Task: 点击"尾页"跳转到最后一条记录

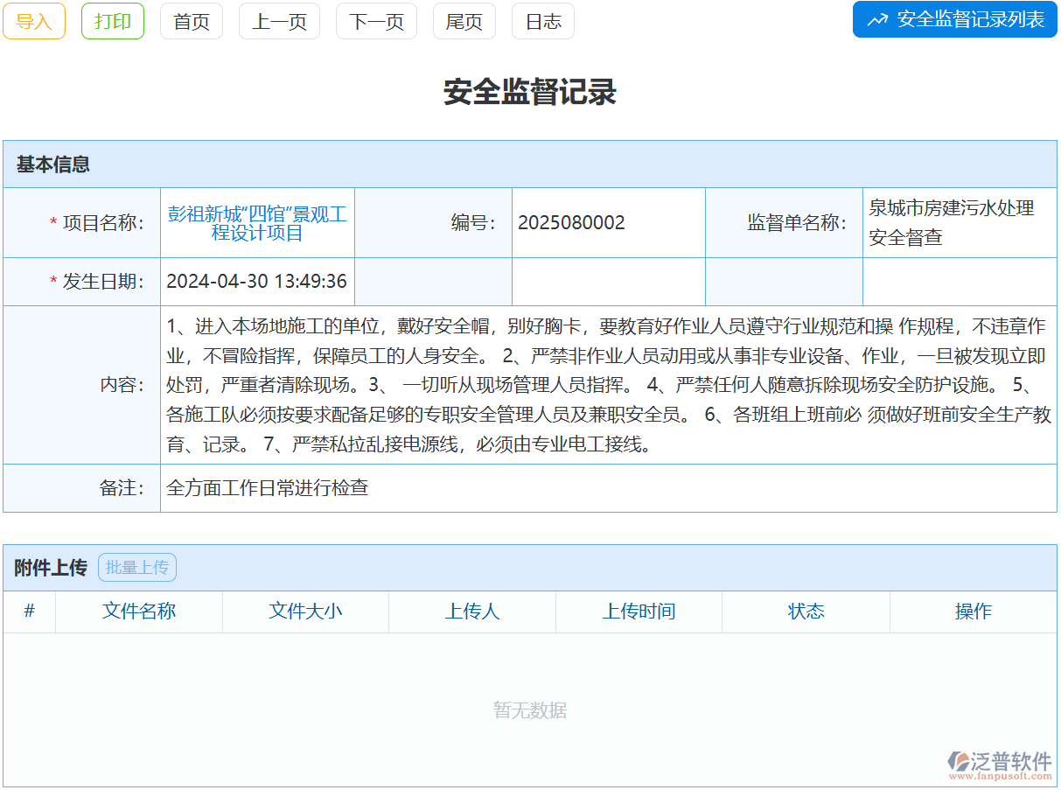Action: point(464,21)
